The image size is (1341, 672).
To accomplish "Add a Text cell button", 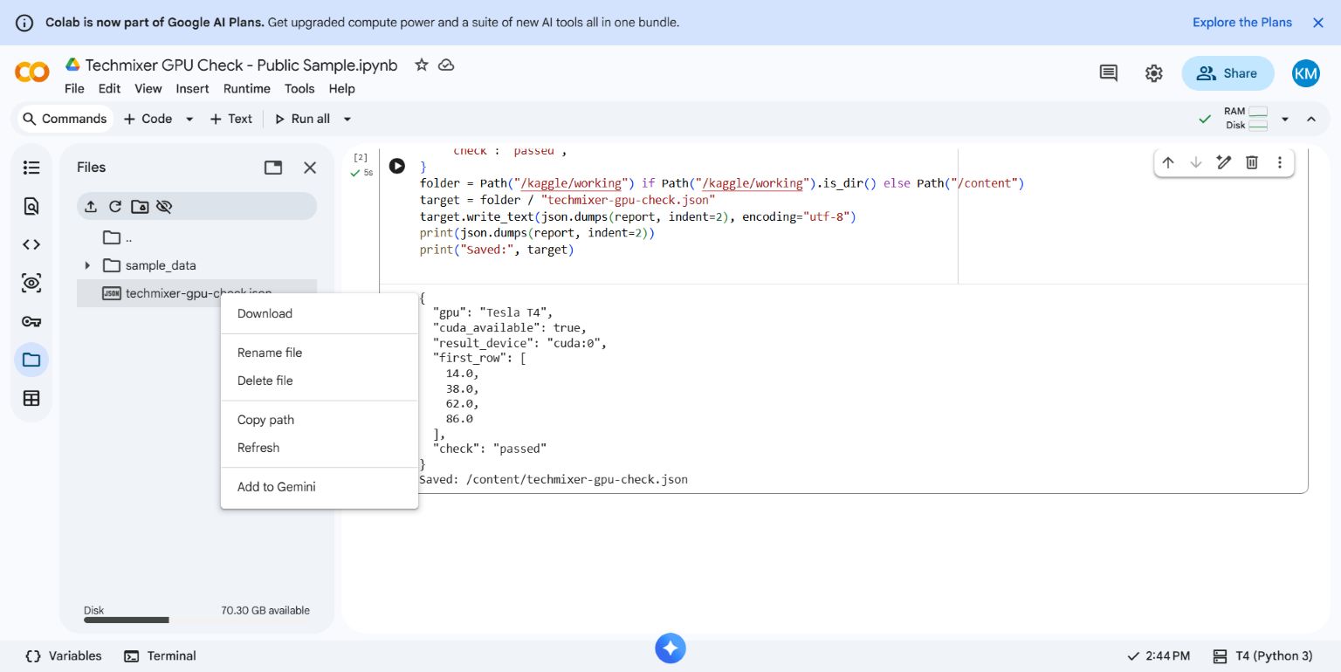I will 231,119.
